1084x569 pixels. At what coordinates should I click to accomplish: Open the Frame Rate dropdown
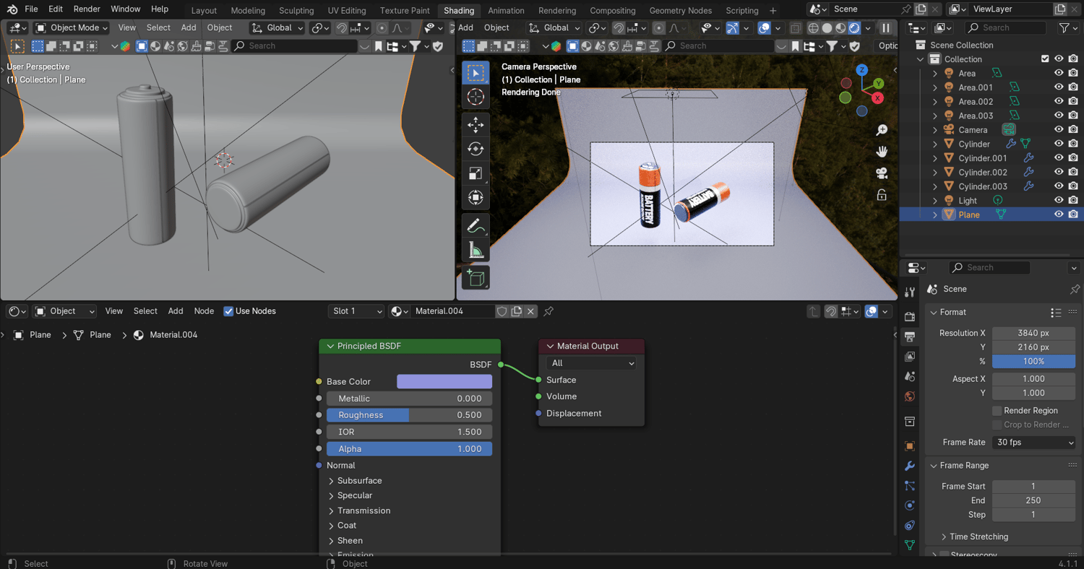coord(1033,442)
